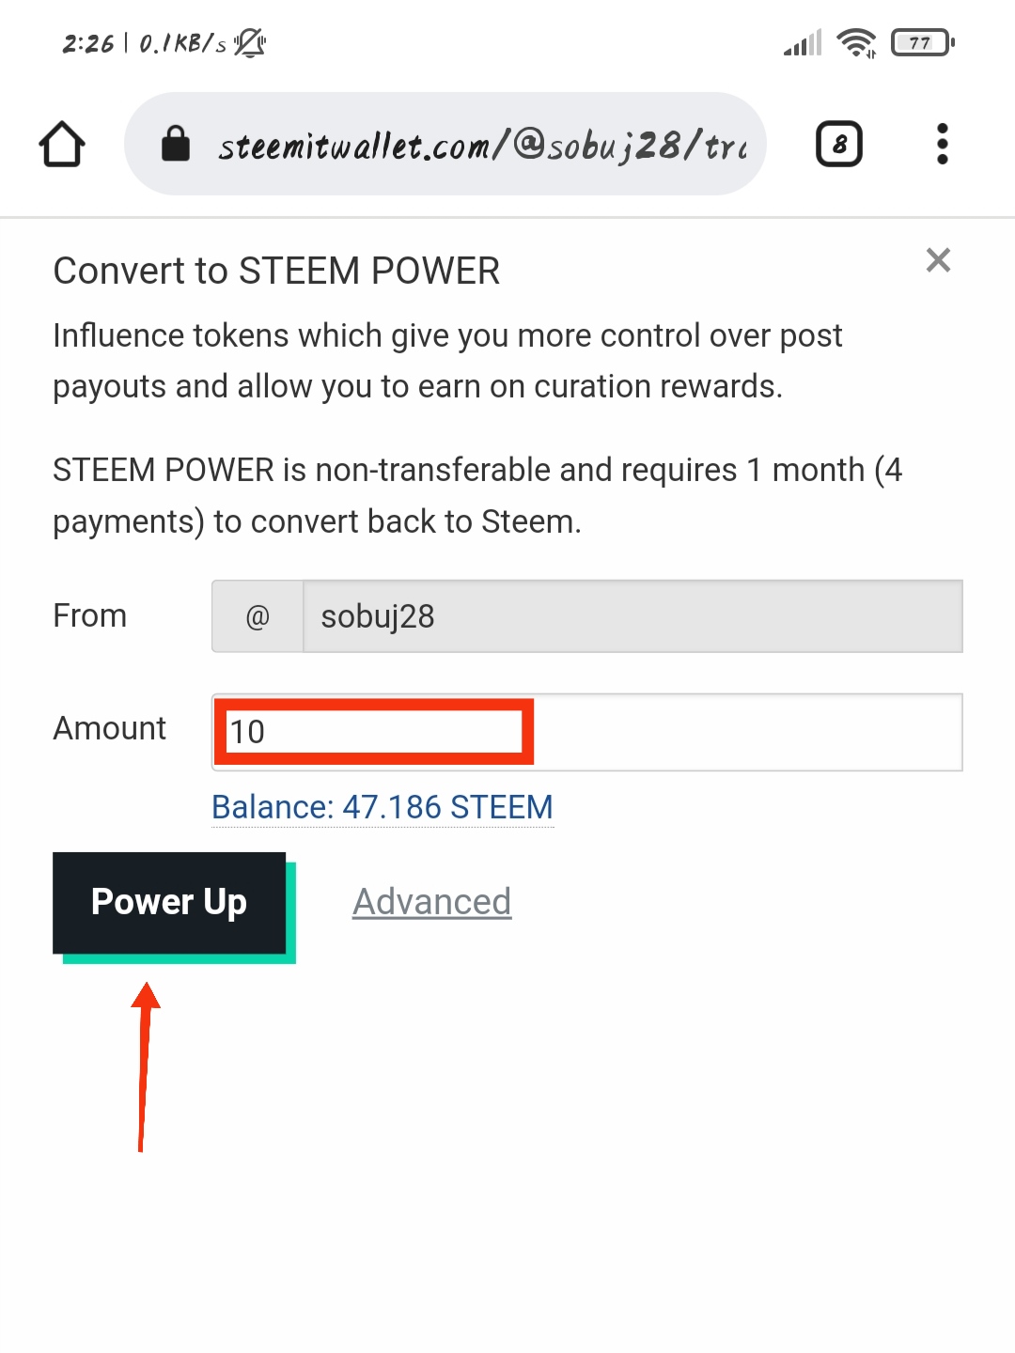The height and width of the screenshot is (1353, 1015).
Task: Close the Convert to STEEM POWER dialog
Action: (x=938, y=260)
